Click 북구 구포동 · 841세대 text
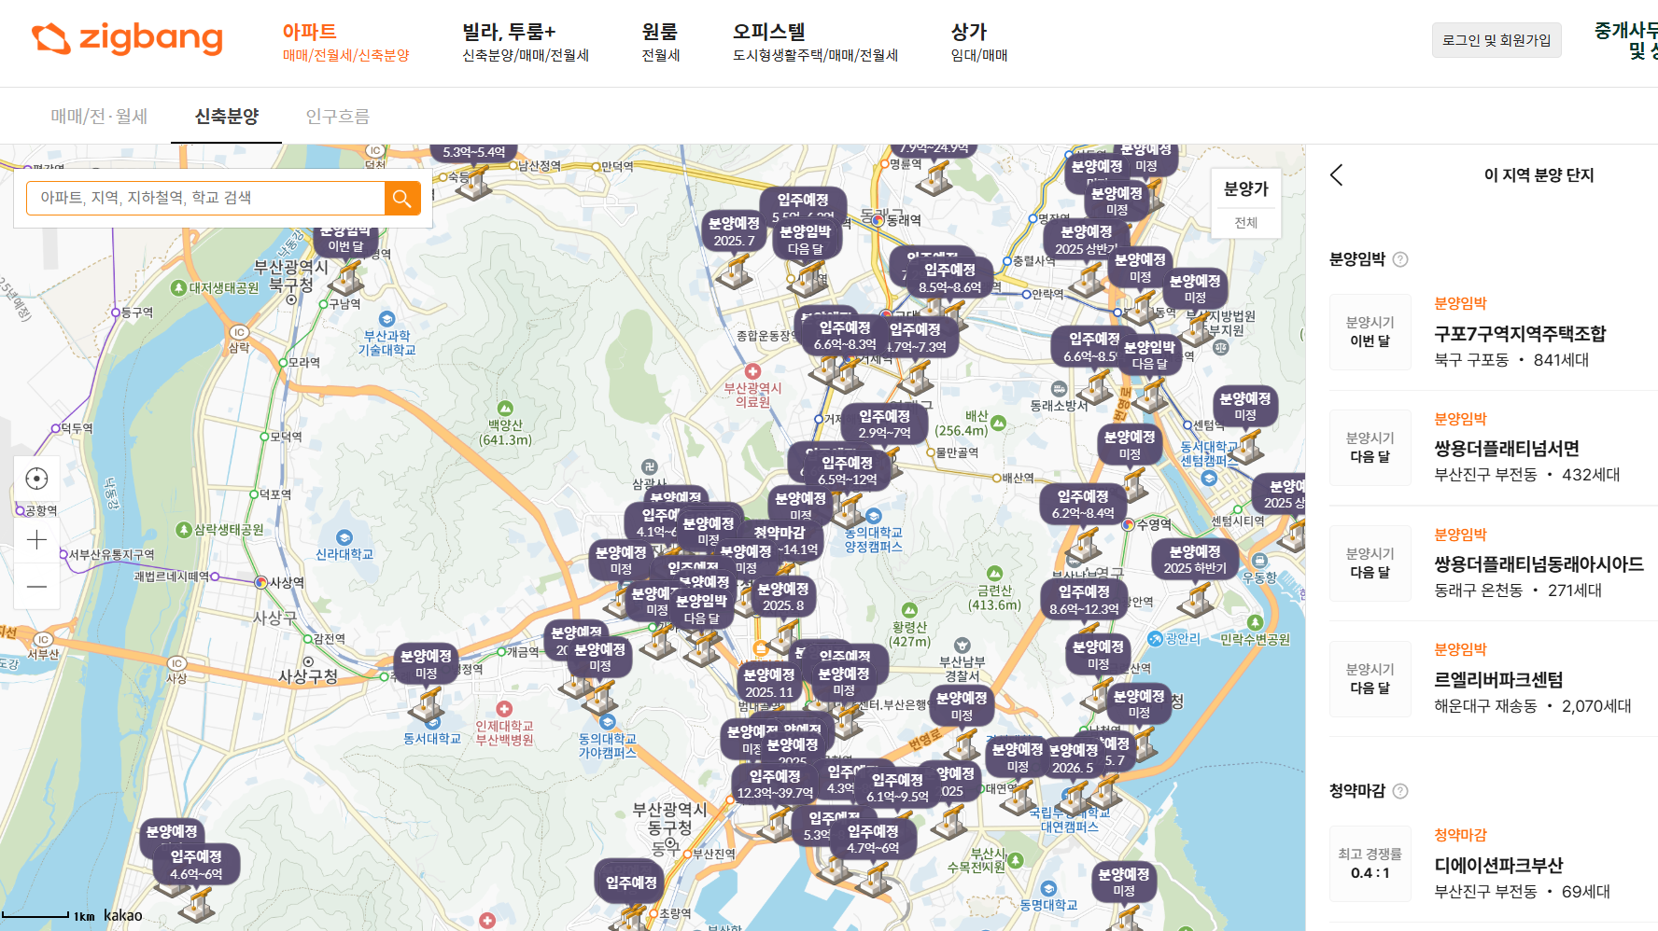Viewport: 1658px width, 931px height. (1511, 360)
